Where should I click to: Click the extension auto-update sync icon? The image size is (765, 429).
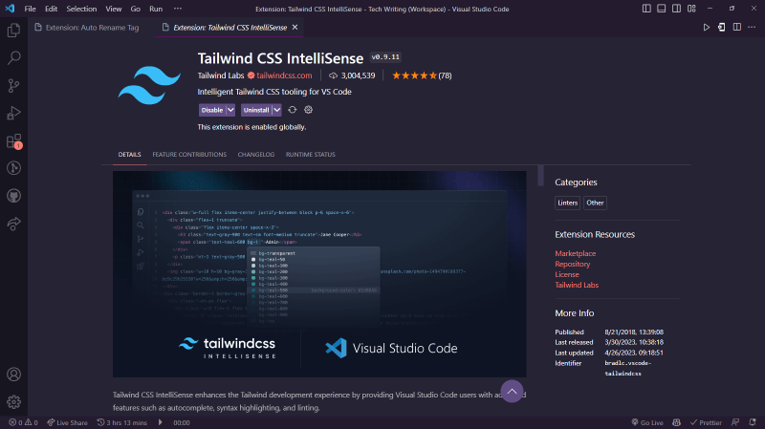pyautogui.click(x=293, y=110)
